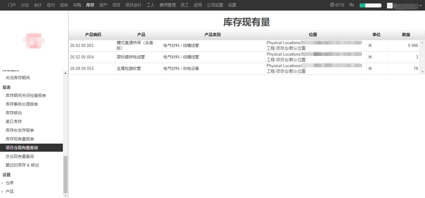Image resolution: width=425 pixels, height=198 pixels.
Task: Expand the 仓库 settings tree node
Action: 3,183
